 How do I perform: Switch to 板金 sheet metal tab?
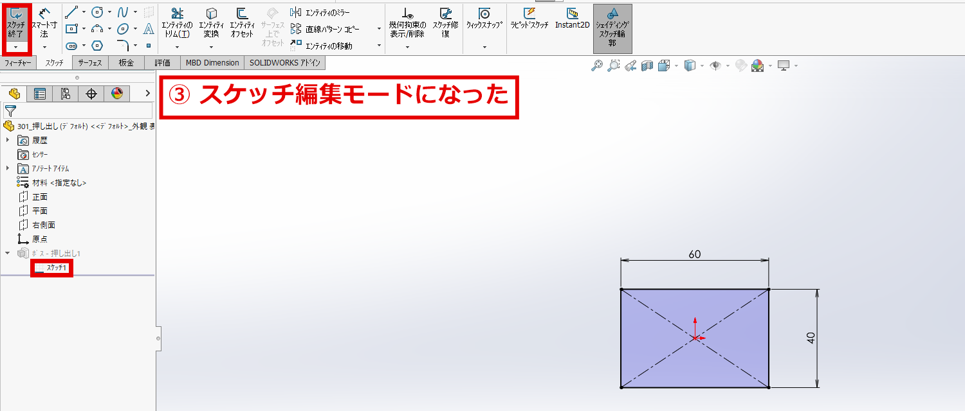126,63
